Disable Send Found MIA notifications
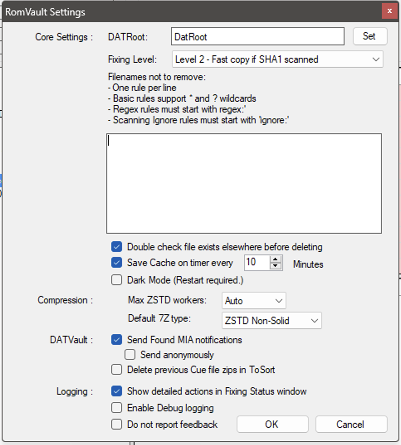This screenshot has width=401, height=445. [117, 340]
